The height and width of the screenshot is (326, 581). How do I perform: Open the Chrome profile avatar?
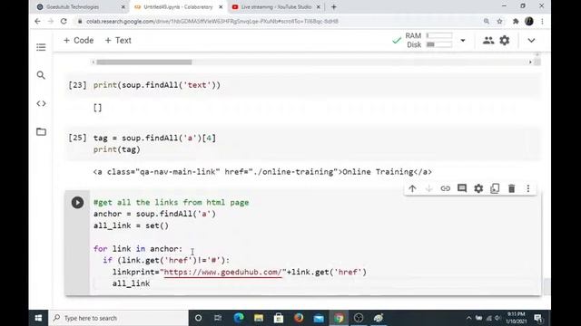click(529, 22)
